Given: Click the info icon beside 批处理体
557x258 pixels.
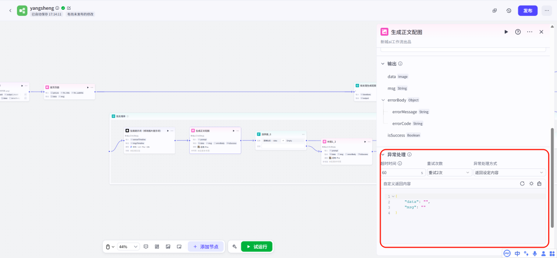Looking at the screenshot, I should click(x=127, y=116).
